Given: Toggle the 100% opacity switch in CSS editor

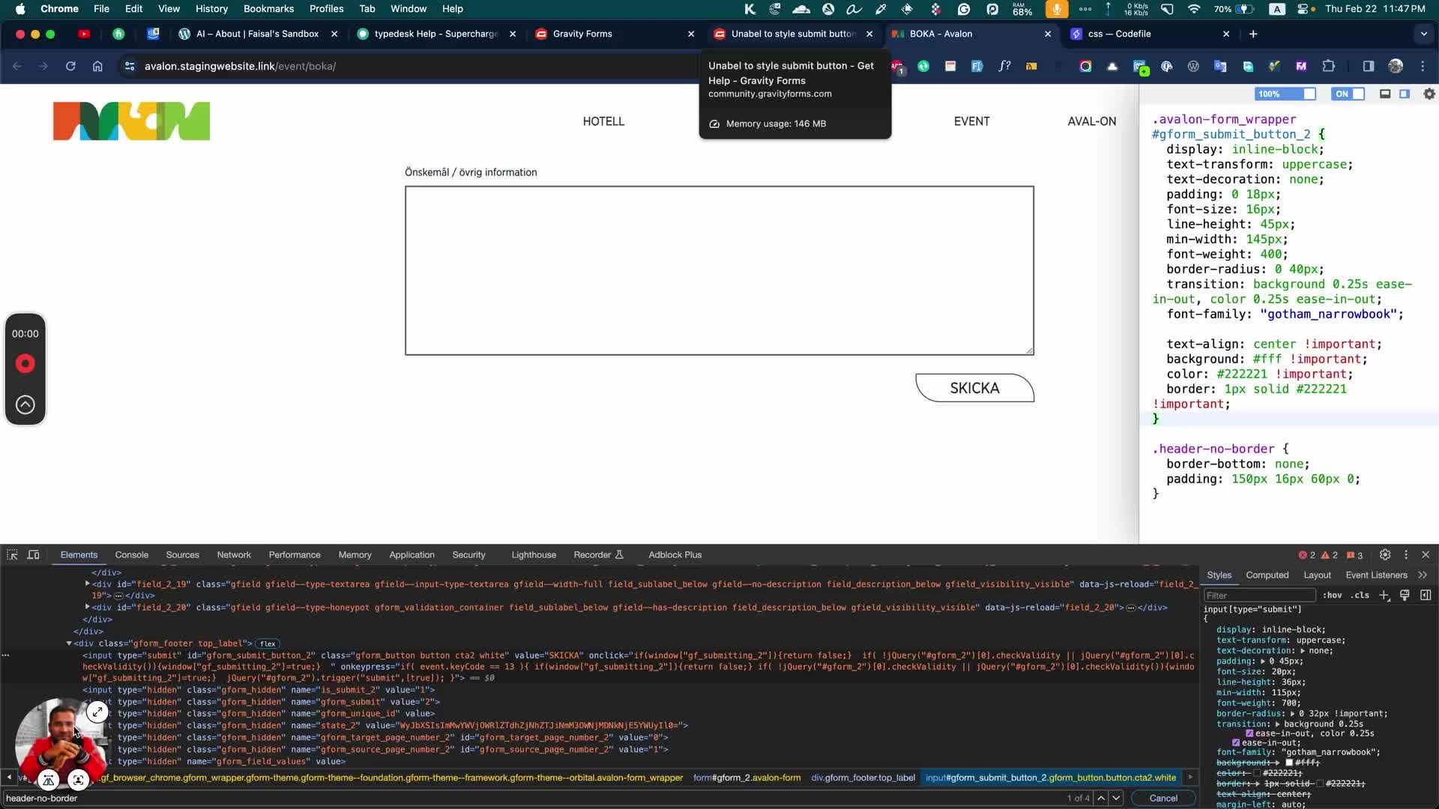Looking at the screenshot, I should [x=1285, y=94].
